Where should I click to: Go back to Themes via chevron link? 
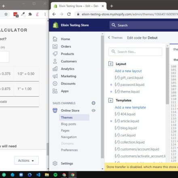click(x=115, y=38)
